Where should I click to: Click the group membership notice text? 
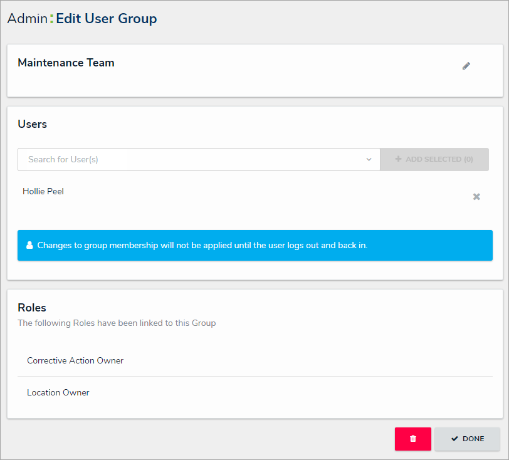pyautogui.click(x=202, y=245)
